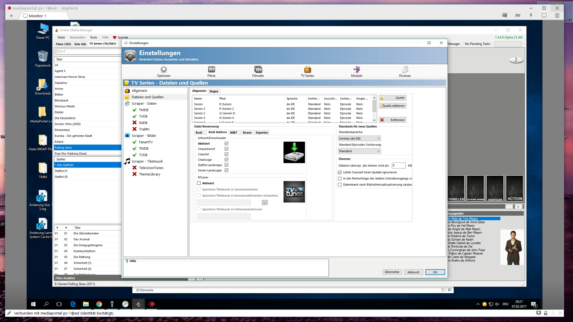The height and width of the screenshot is (322, 573).
Task: Switch to the Kodi naming tab
Action: [199, 132]
